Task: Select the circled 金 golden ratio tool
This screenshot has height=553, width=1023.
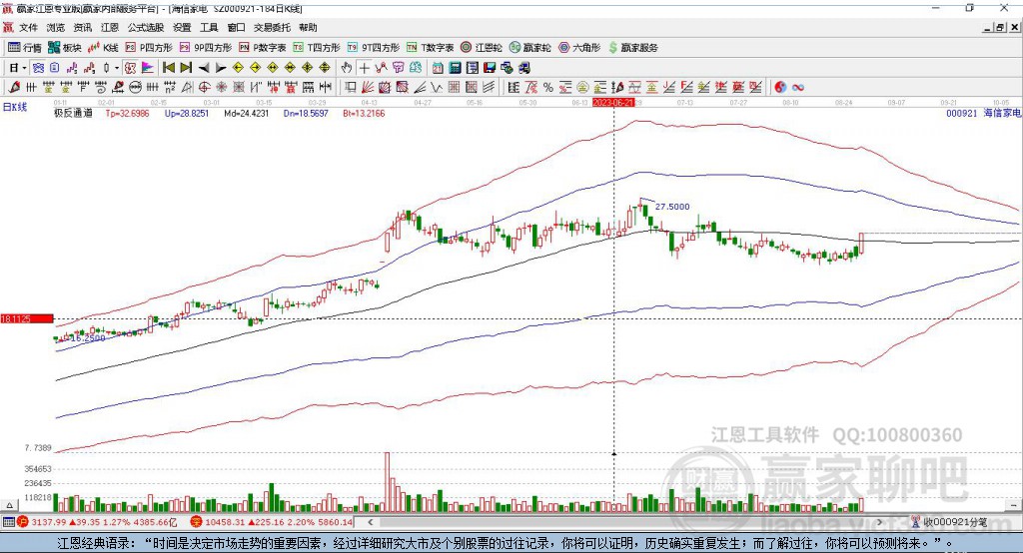Action: [x=582, y=88]
